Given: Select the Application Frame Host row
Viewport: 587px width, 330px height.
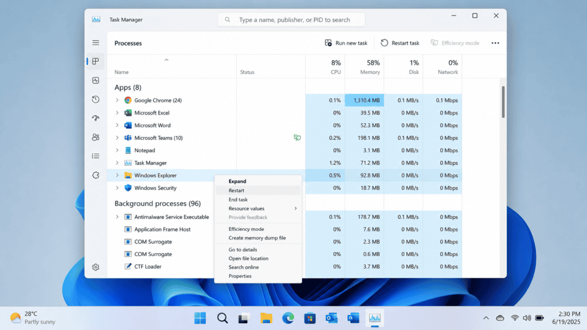Looking at the screenshot, I should (x=284, y=229).
